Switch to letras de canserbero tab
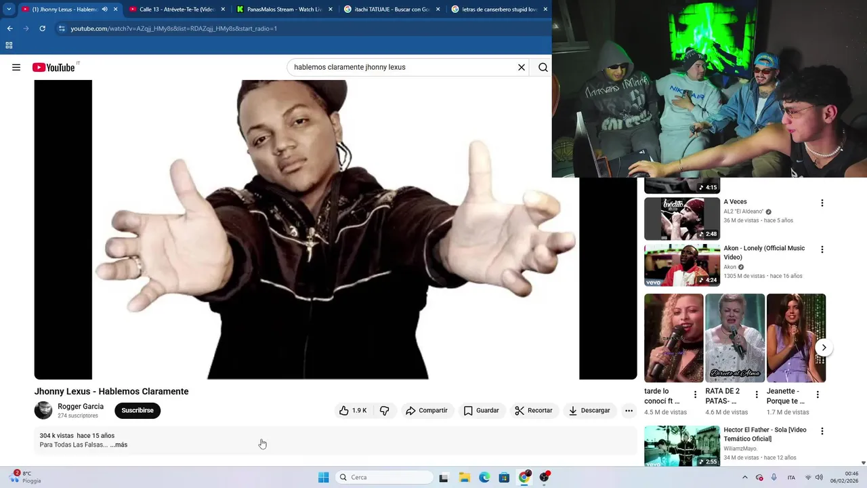867x488 pixels. pyautogui.click(x=500, y=9)
